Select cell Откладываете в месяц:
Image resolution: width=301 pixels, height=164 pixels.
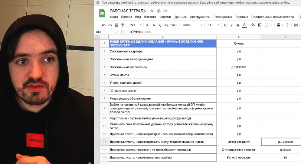pos(239,150)
